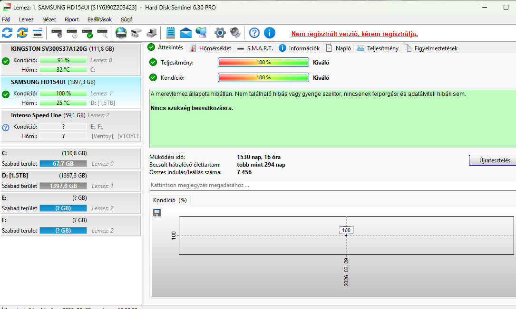Click the 100 data point on chart
The image size is (516, 309).
tap(346, 235)
